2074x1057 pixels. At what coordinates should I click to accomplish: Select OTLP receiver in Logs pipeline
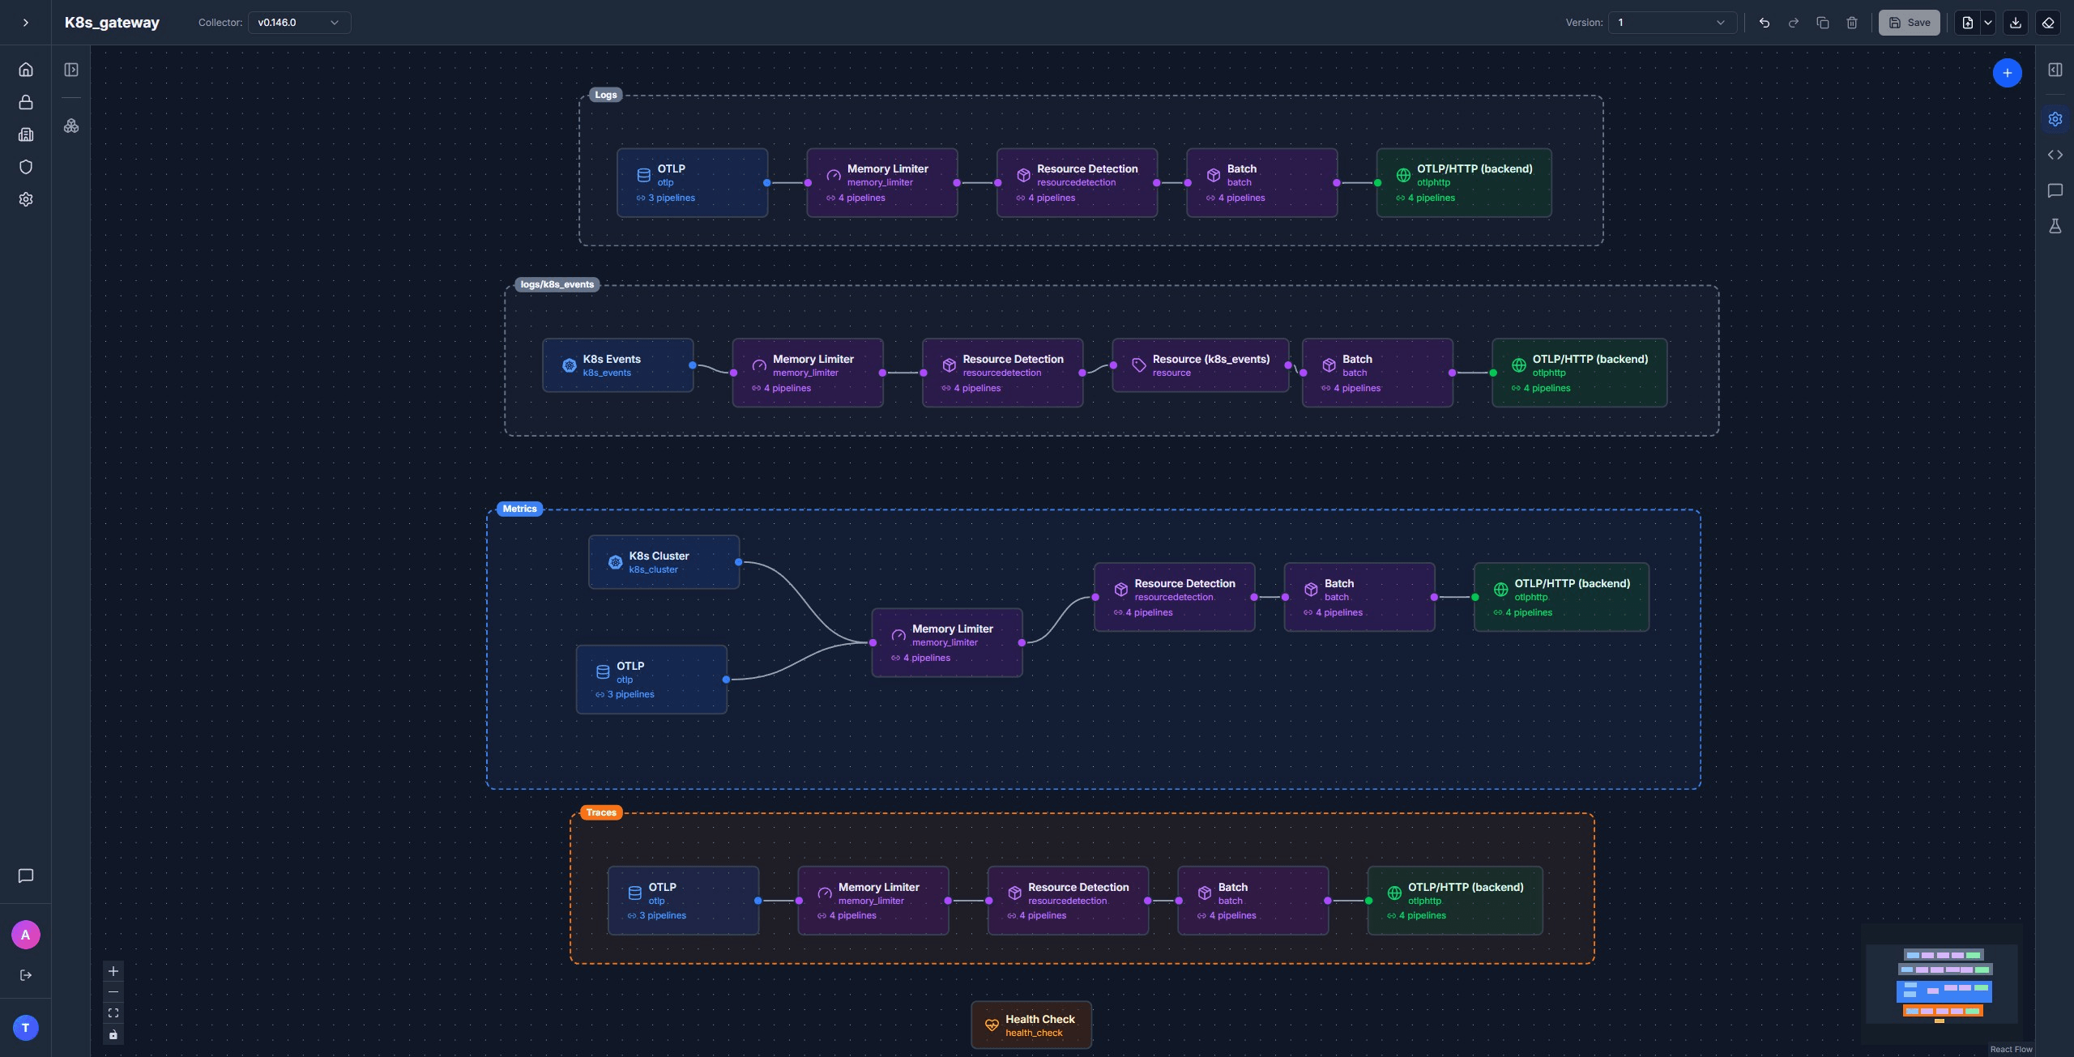(x=693, y=183)
